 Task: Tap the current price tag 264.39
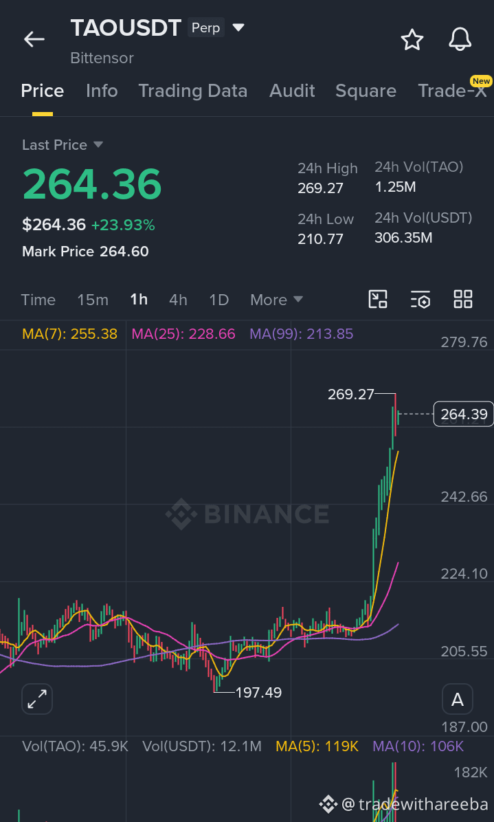click(x=464, y=414)
